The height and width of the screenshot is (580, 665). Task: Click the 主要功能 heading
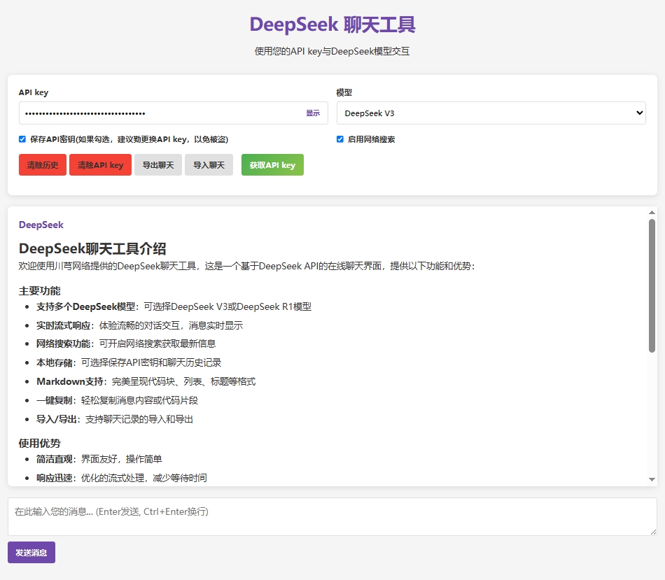point(39,291)
